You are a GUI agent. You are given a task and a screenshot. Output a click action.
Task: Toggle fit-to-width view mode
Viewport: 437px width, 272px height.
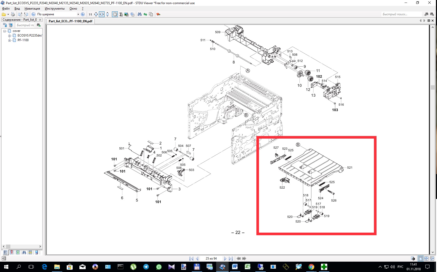tap(102, 14)
